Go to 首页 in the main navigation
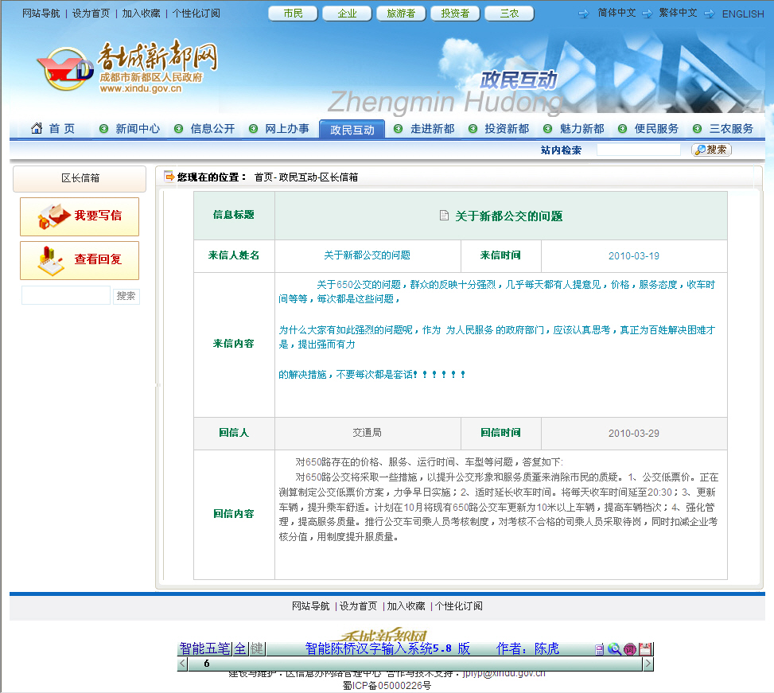The height and width of the screenshot is (693, 774). [62, 129]
